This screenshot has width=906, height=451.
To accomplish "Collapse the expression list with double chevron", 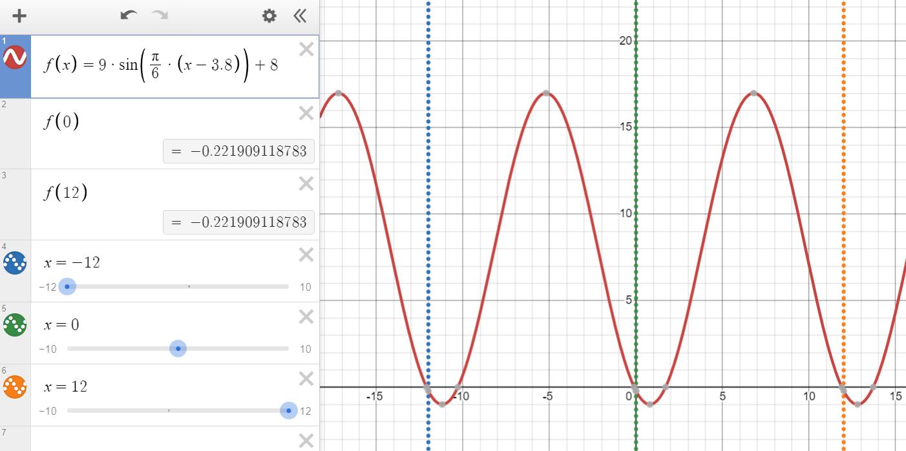I will pyautogui.click(x=300, y=16).
